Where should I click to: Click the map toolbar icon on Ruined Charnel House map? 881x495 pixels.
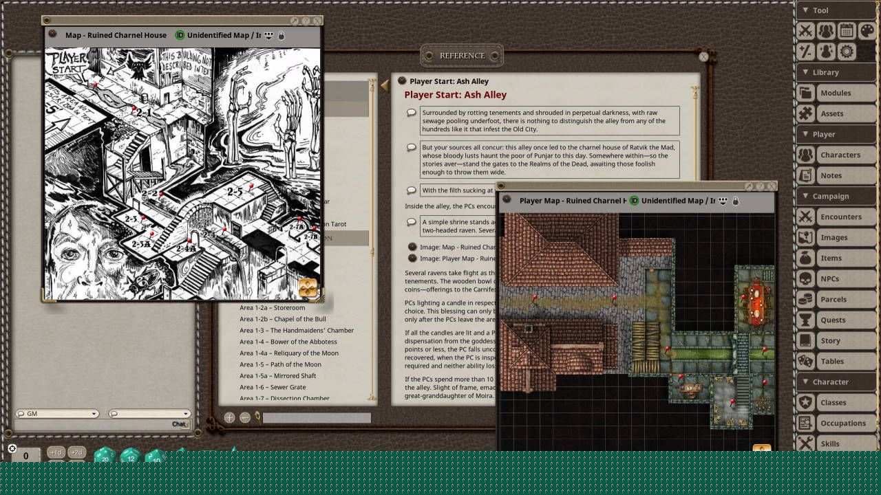[308, 287]
